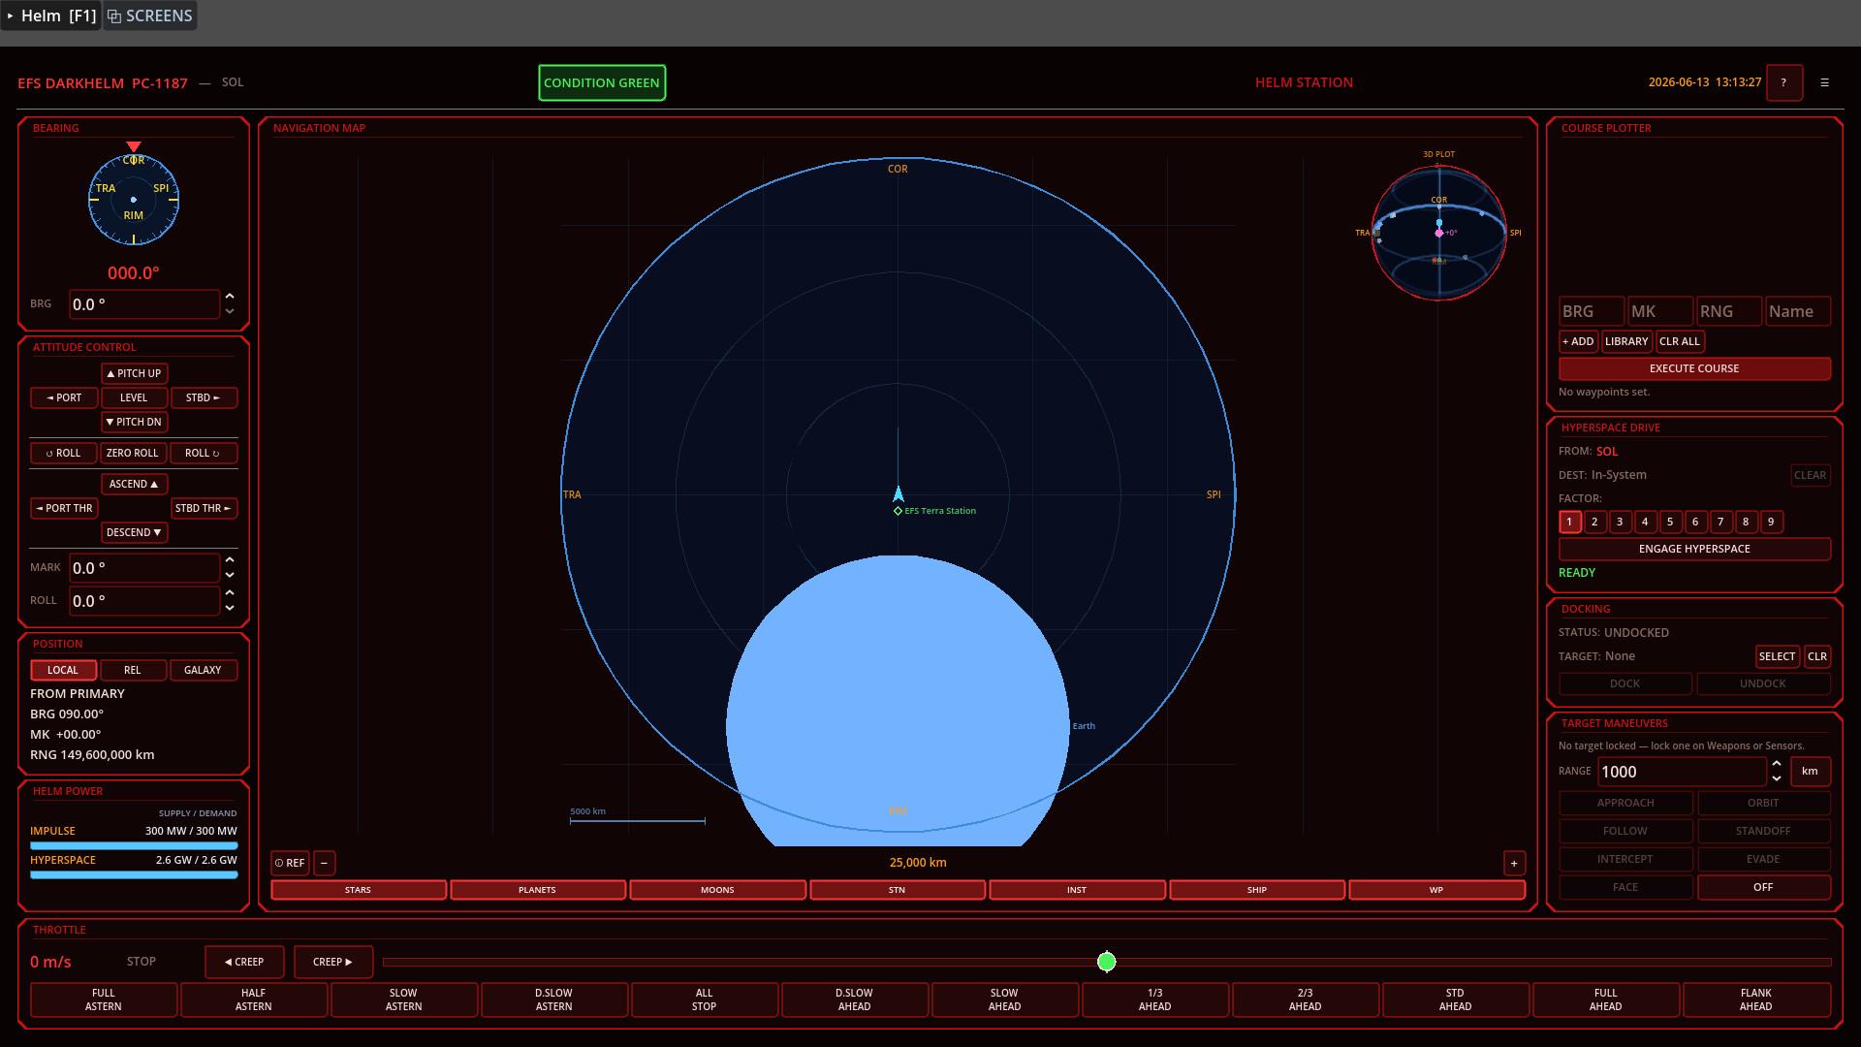The height and width of the screenshot is (1047, 1861).
Task: Switch position view to GALAXY
Action: pyautogui.click(x=204, y=670)
